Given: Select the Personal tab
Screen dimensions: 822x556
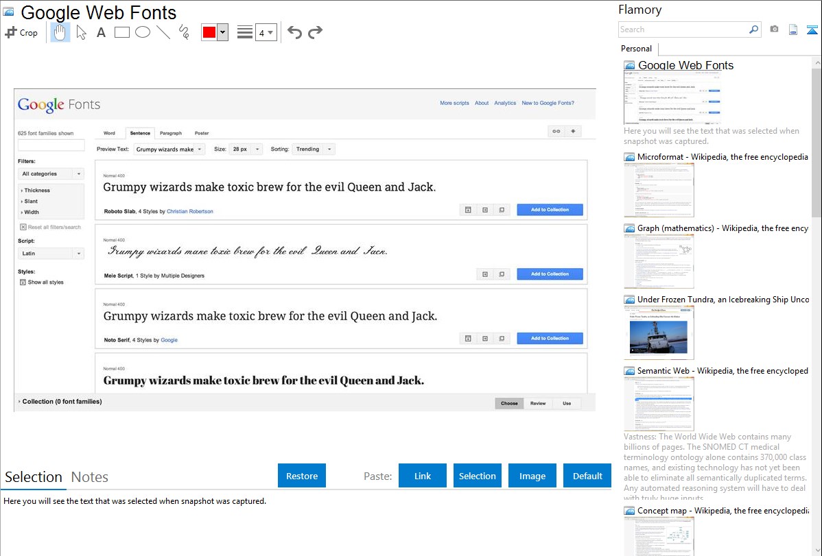Looking at the screenshot, I should [x=637, y=49].
